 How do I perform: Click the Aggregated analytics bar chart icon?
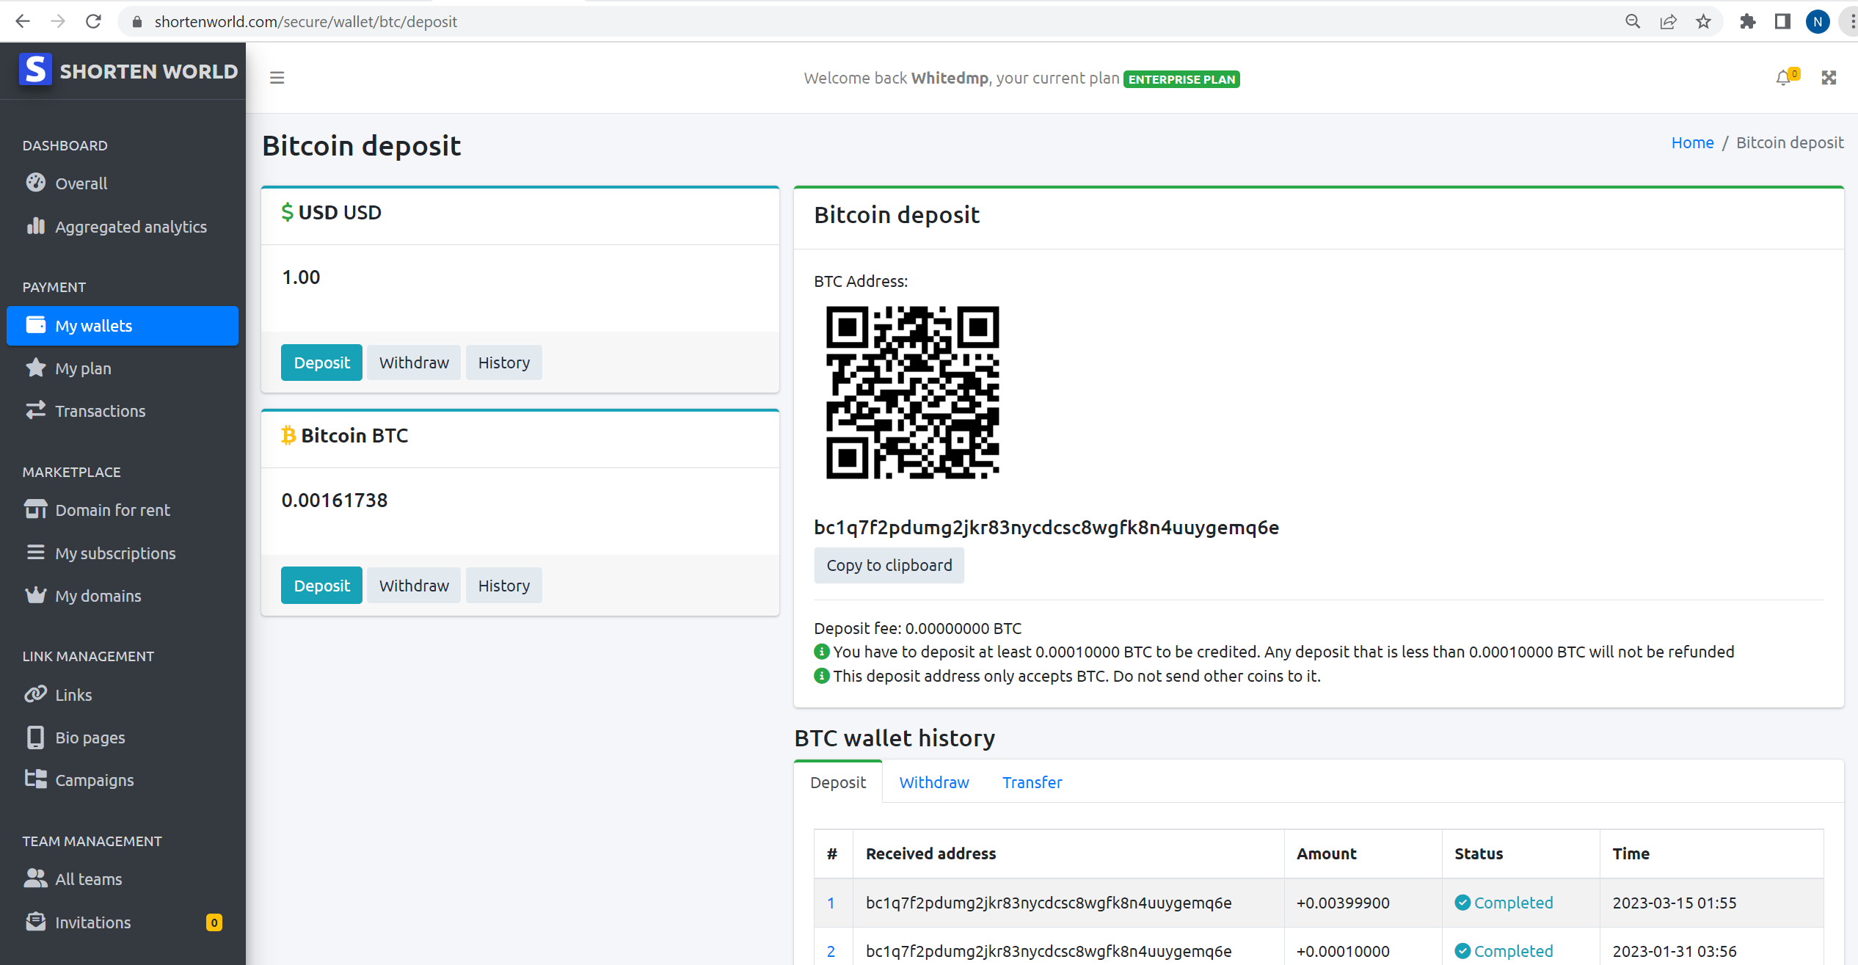[x=35, y=226]
